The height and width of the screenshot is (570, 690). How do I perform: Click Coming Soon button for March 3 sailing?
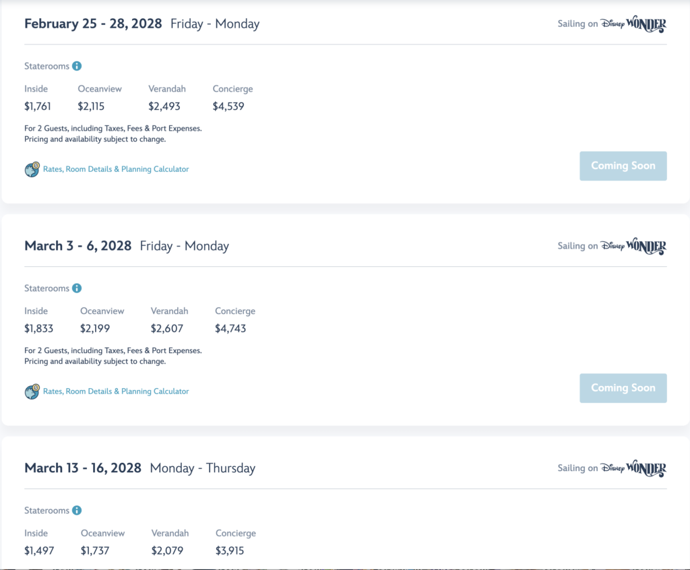(623, 388)
